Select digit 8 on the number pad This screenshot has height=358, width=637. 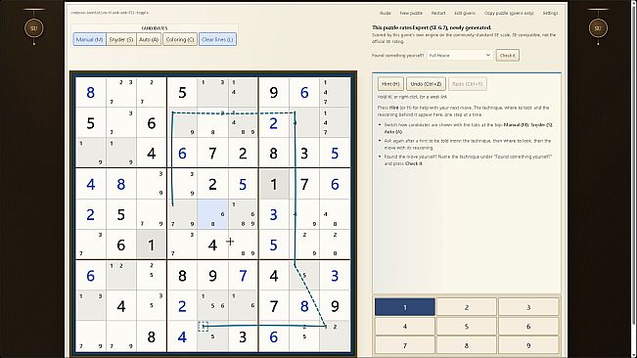click(x=467, y=345)
